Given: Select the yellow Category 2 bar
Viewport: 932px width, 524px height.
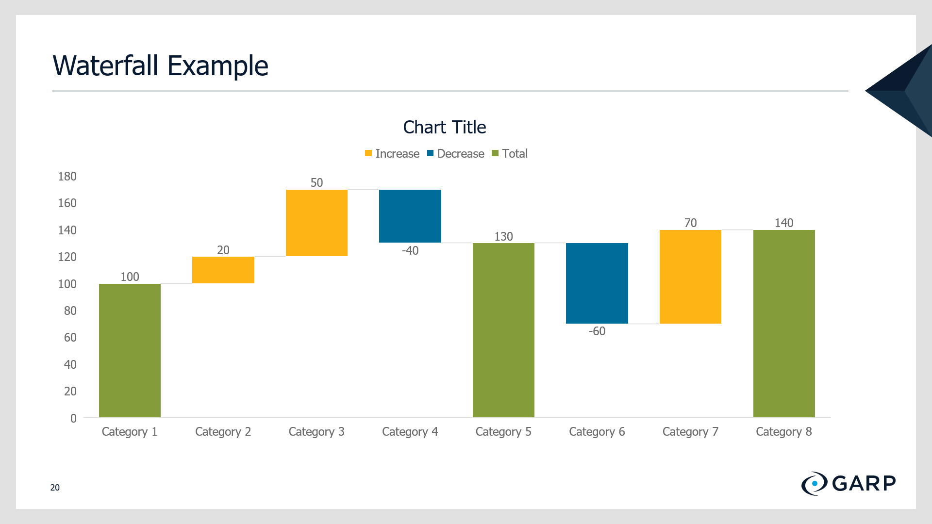Looking at the screenshot, I should 223,270.
